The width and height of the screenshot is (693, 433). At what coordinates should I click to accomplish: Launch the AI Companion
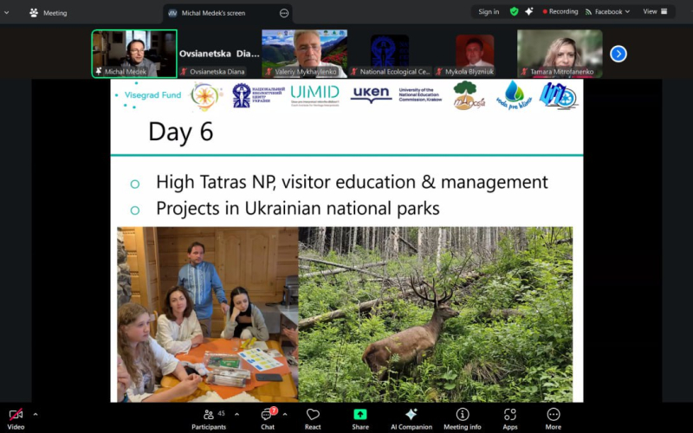pos(411,417)
